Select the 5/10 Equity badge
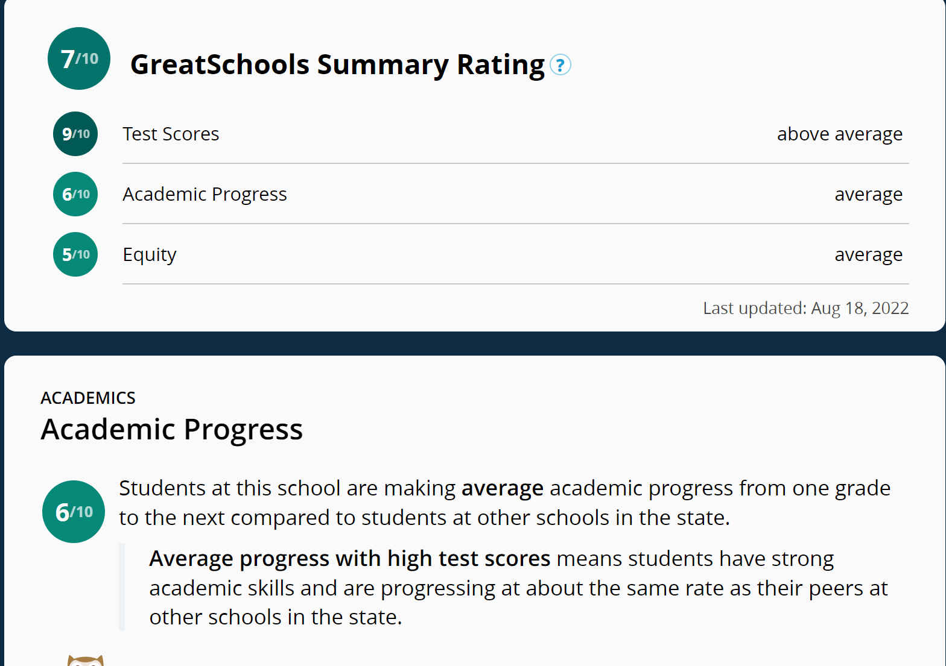This screenshot has height=666, width=946. [75, 254]
